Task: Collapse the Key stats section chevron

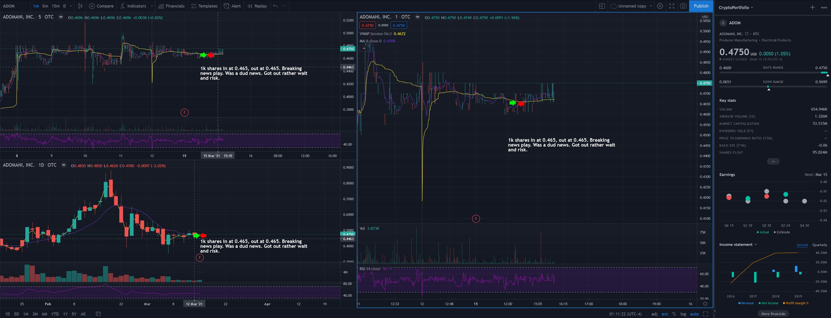Action: coord(773,161)
